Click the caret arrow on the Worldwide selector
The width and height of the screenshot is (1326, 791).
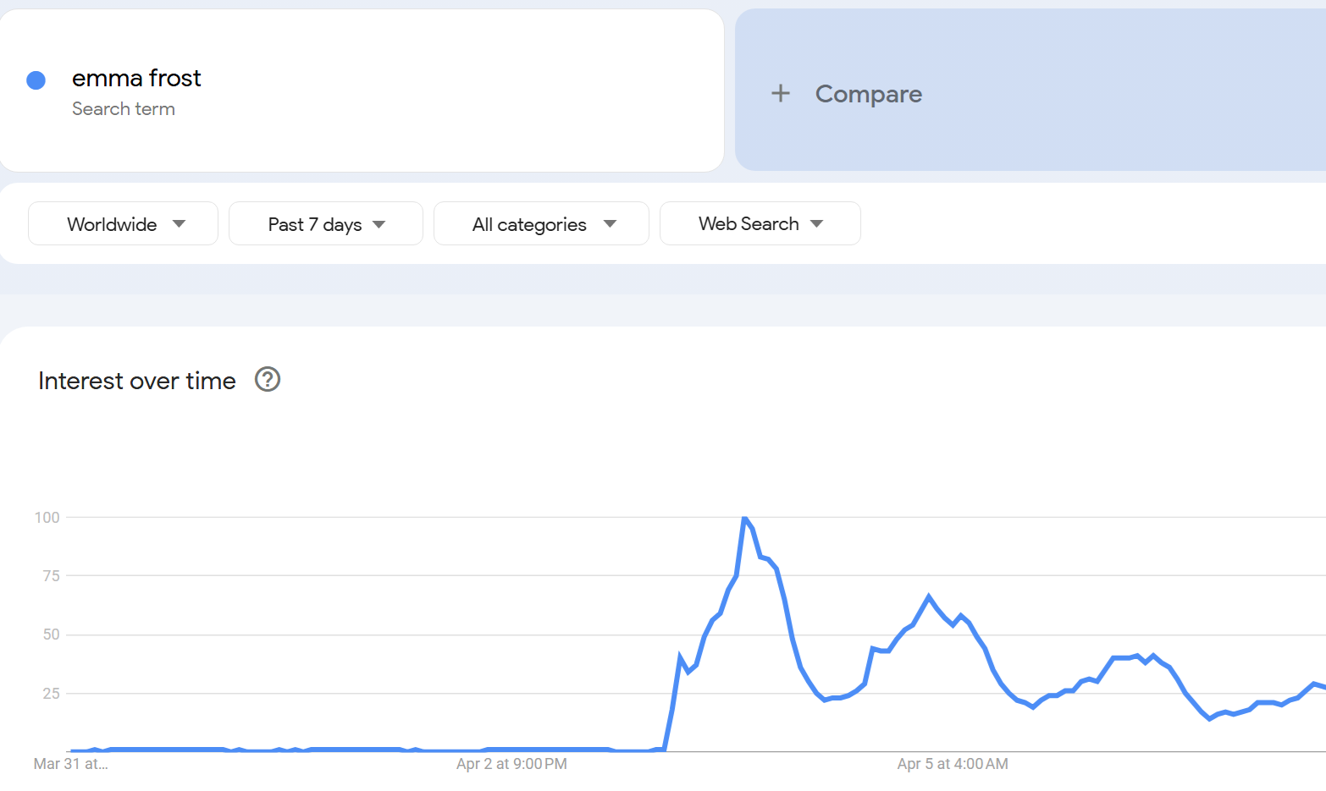(x=179, y=224)
